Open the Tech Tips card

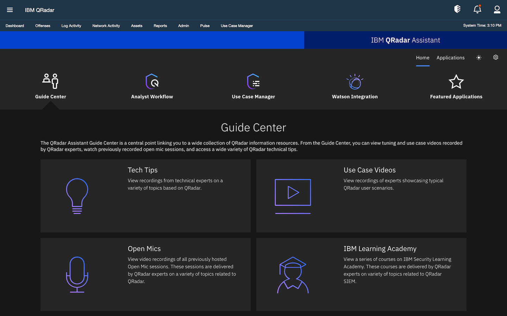(x=145, y=196)
